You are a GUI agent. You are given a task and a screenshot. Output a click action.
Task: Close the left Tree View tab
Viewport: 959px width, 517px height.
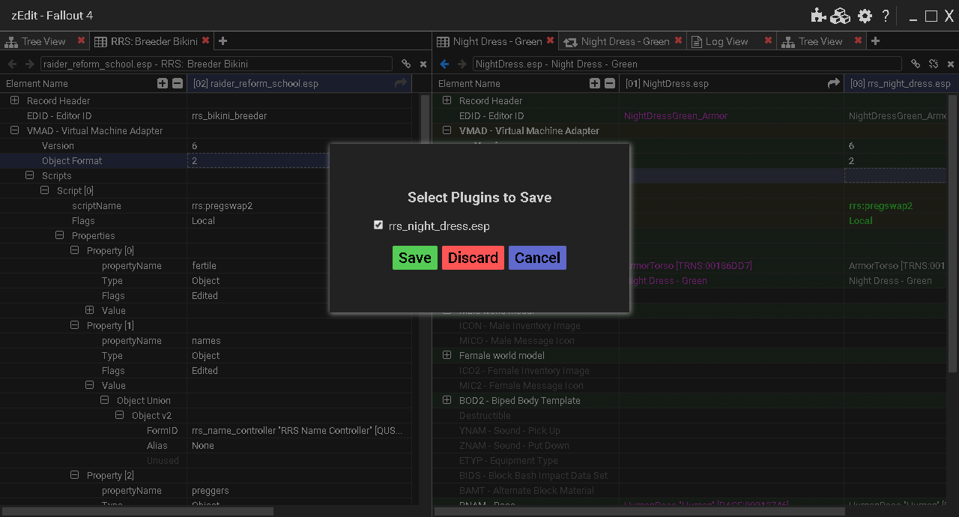(81, 40)
